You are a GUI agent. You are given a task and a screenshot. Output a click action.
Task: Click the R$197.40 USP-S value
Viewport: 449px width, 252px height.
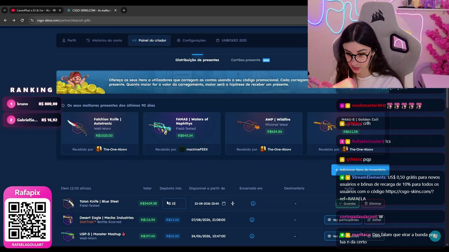(148, 236)
